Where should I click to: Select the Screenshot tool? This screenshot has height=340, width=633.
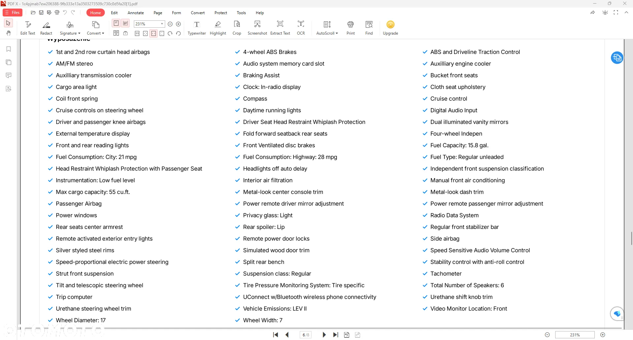pos(257,28)
